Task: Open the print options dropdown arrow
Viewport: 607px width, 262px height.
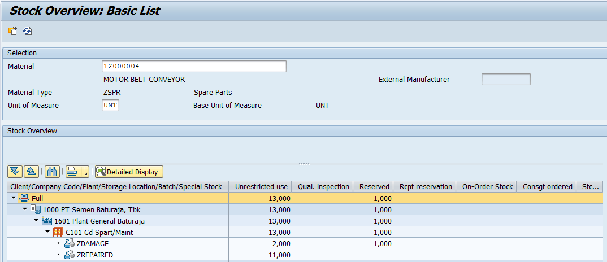Action: (85, 172)
